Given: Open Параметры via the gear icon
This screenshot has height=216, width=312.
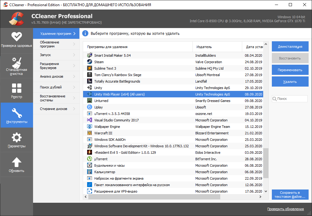Looking at the screenshot, I should click(x=16, y=137).
